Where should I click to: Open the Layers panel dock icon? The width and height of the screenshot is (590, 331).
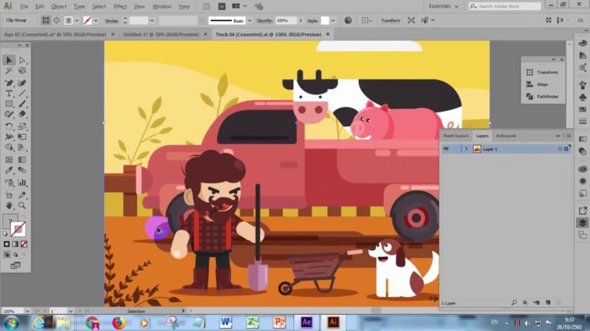pyautogui.click(x=582, y=222)
